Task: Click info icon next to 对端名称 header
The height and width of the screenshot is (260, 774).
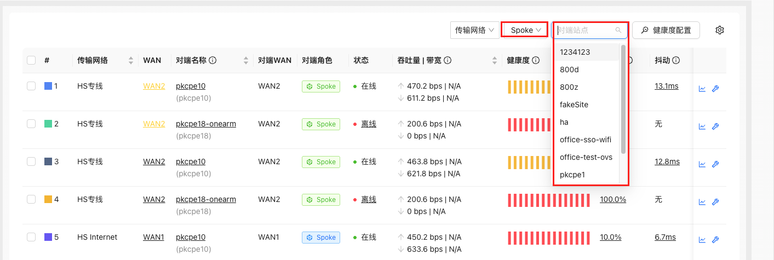Action: 213,60
